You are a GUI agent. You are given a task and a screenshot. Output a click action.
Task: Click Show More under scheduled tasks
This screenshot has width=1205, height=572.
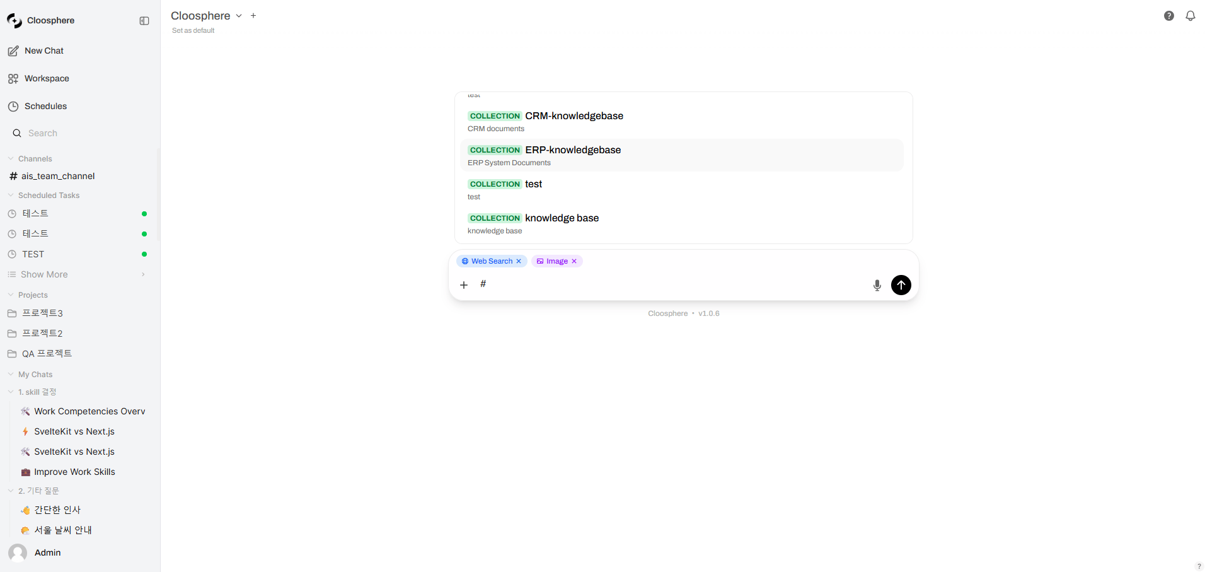pos(77,274)
